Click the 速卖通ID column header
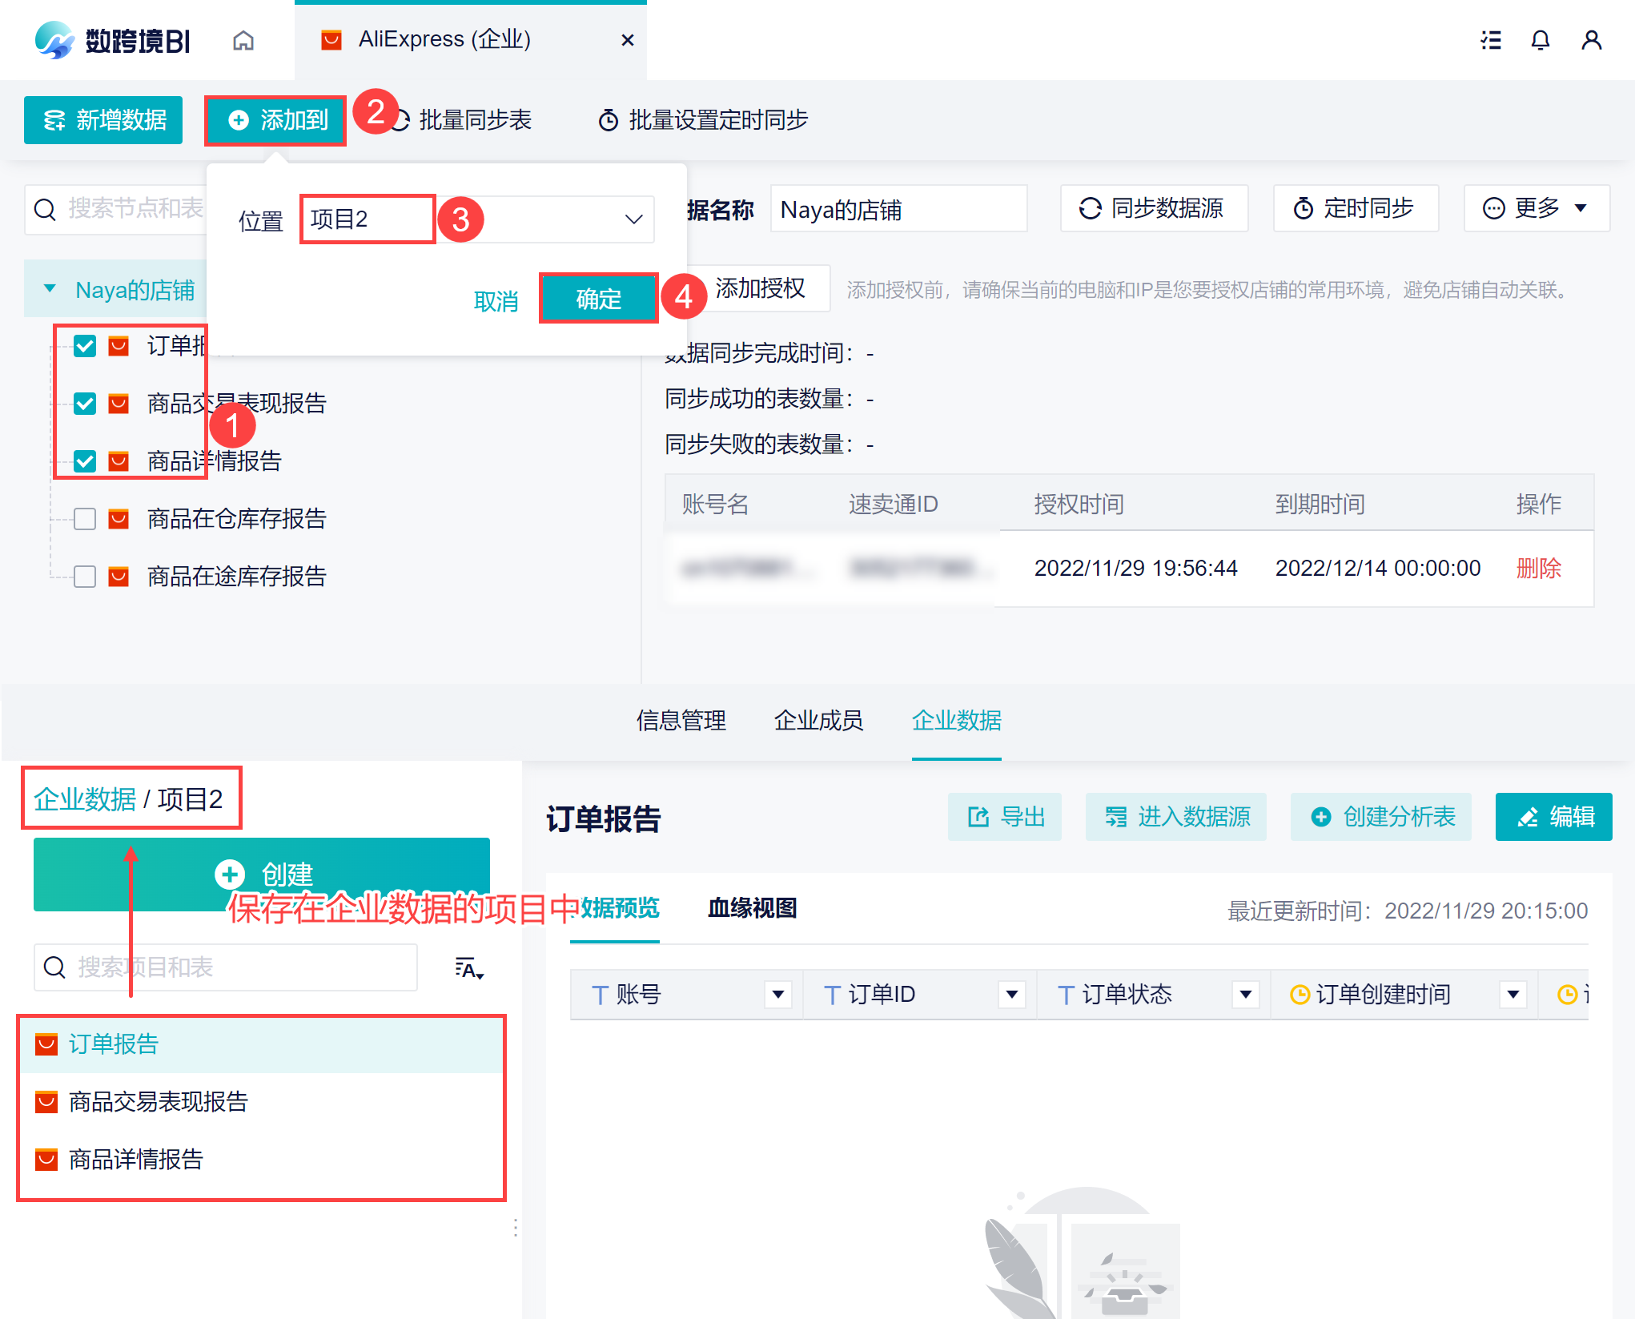The image size is (1635, 1319). coord(893,504)
